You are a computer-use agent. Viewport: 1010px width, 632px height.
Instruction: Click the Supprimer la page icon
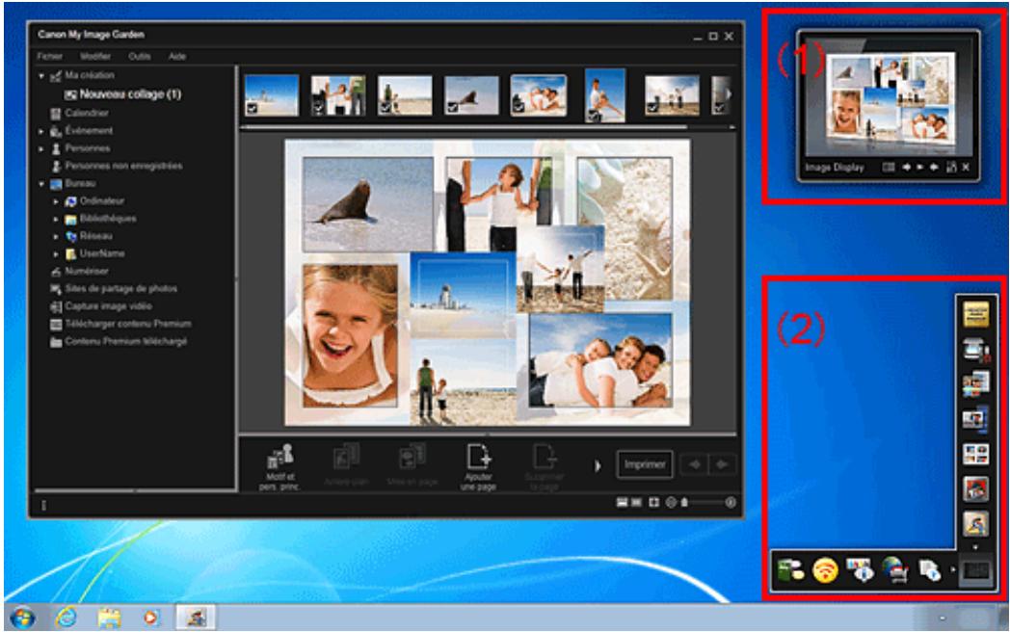point(545,458)
